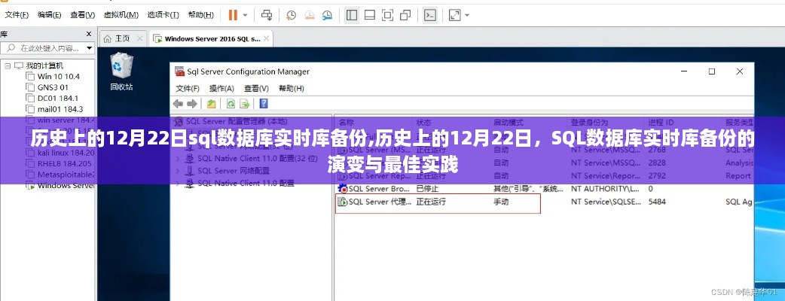785x301 pixels.
Task: Open the stretch display dropdown arrow
Action: 467,15
